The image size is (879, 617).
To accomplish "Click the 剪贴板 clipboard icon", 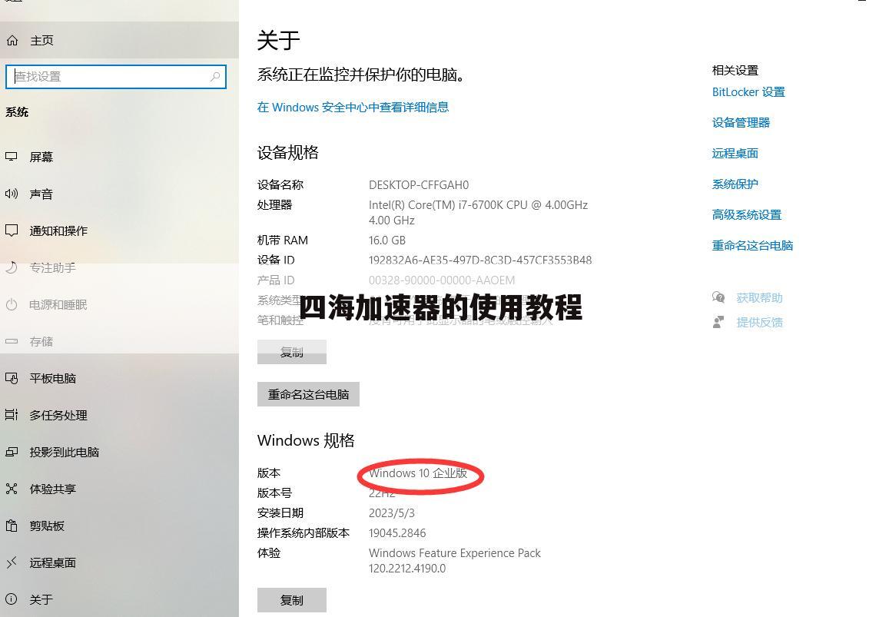I will (12, 526).
